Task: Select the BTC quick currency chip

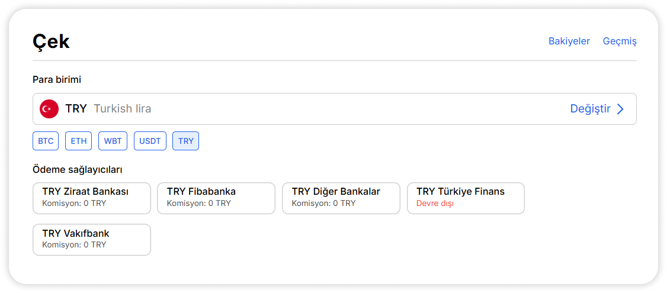Action: tap(46, 141)
